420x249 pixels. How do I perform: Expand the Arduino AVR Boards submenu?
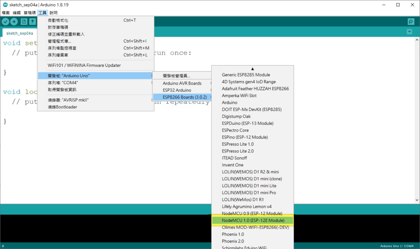tap(182, 83)
